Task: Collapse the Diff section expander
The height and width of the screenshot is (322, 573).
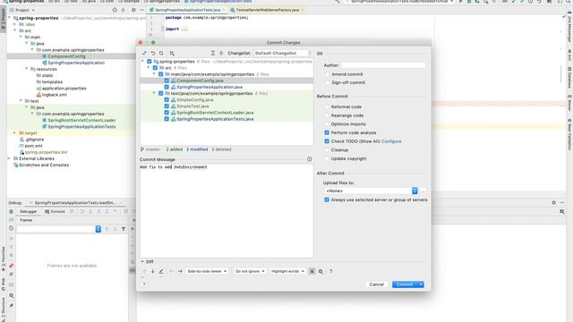Action: [x=142, y=262]
